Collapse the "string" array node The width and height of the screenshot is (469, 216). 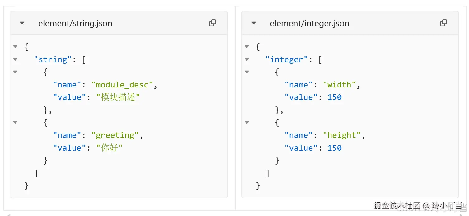[15, 59]
